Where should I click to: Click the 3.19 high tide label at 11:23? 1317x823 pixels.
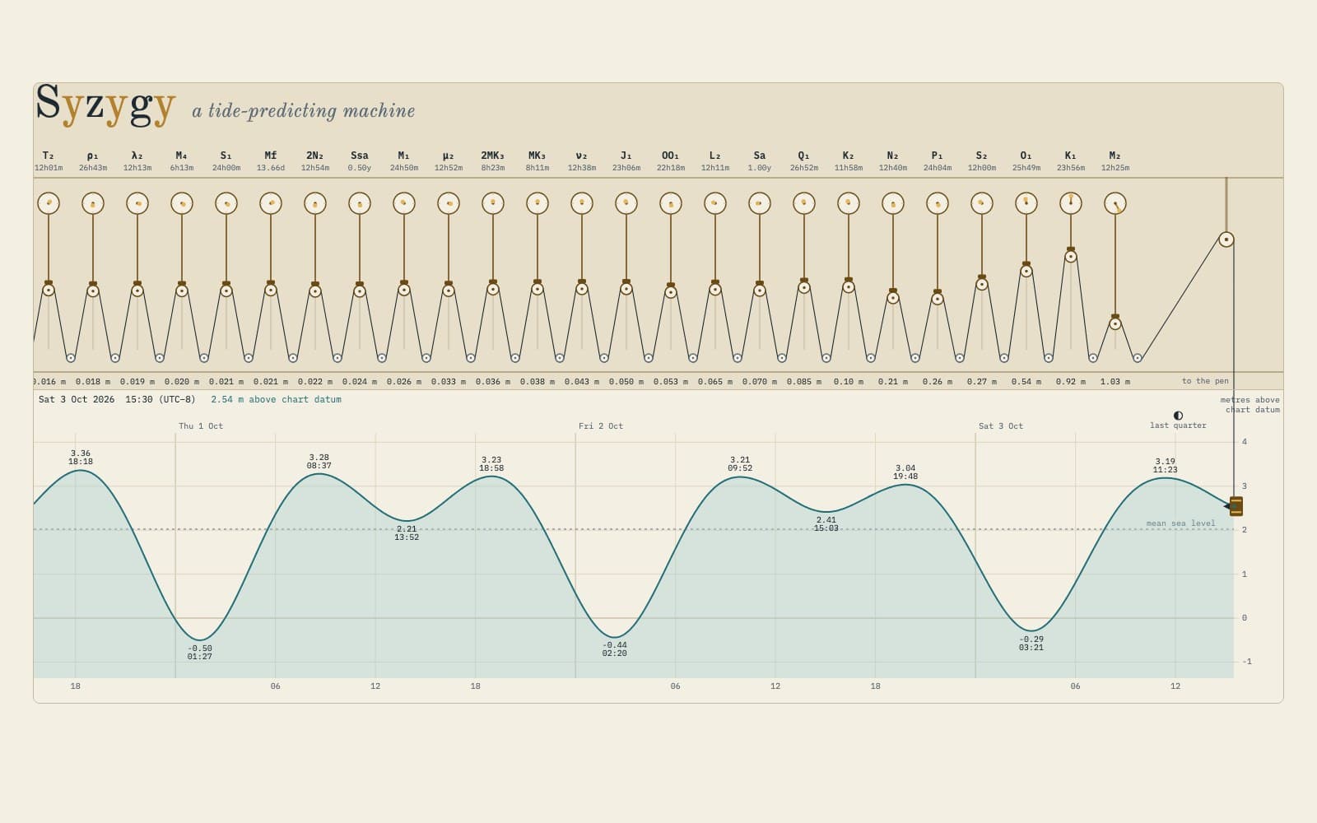pos(1165,466)
